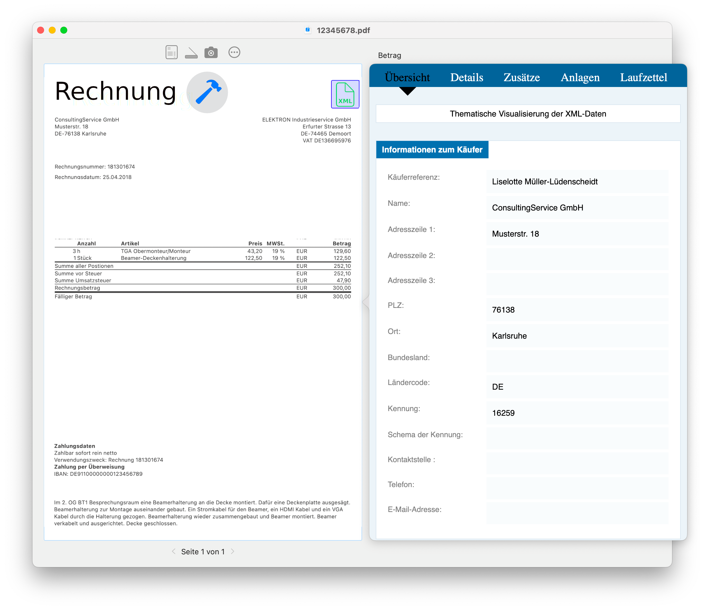This screenshot has width=708, height=610.
Task: Click the empty E-Mail-Adresse field
Action: tap(577, 513)
